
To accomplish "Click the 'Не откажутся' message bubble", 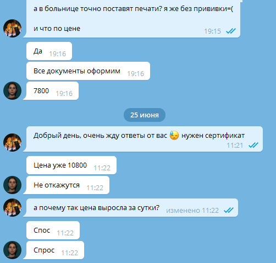I will (67, 185).
